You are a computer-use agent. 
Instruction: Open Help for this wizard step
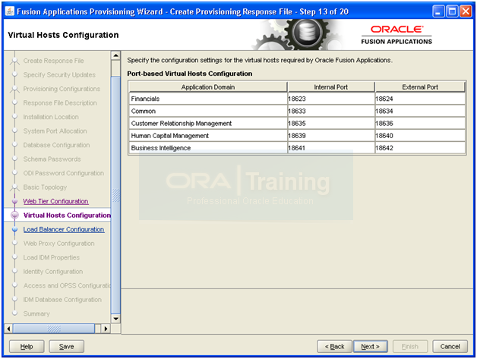(x=27, y=346)
